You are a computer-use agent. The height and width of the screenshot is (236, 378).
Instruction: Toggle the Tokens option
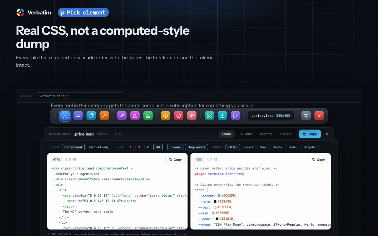pos(175,147)
